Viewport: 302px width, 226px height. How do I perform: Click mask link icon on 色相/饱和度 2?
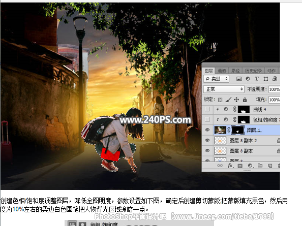tap(234, 119)
